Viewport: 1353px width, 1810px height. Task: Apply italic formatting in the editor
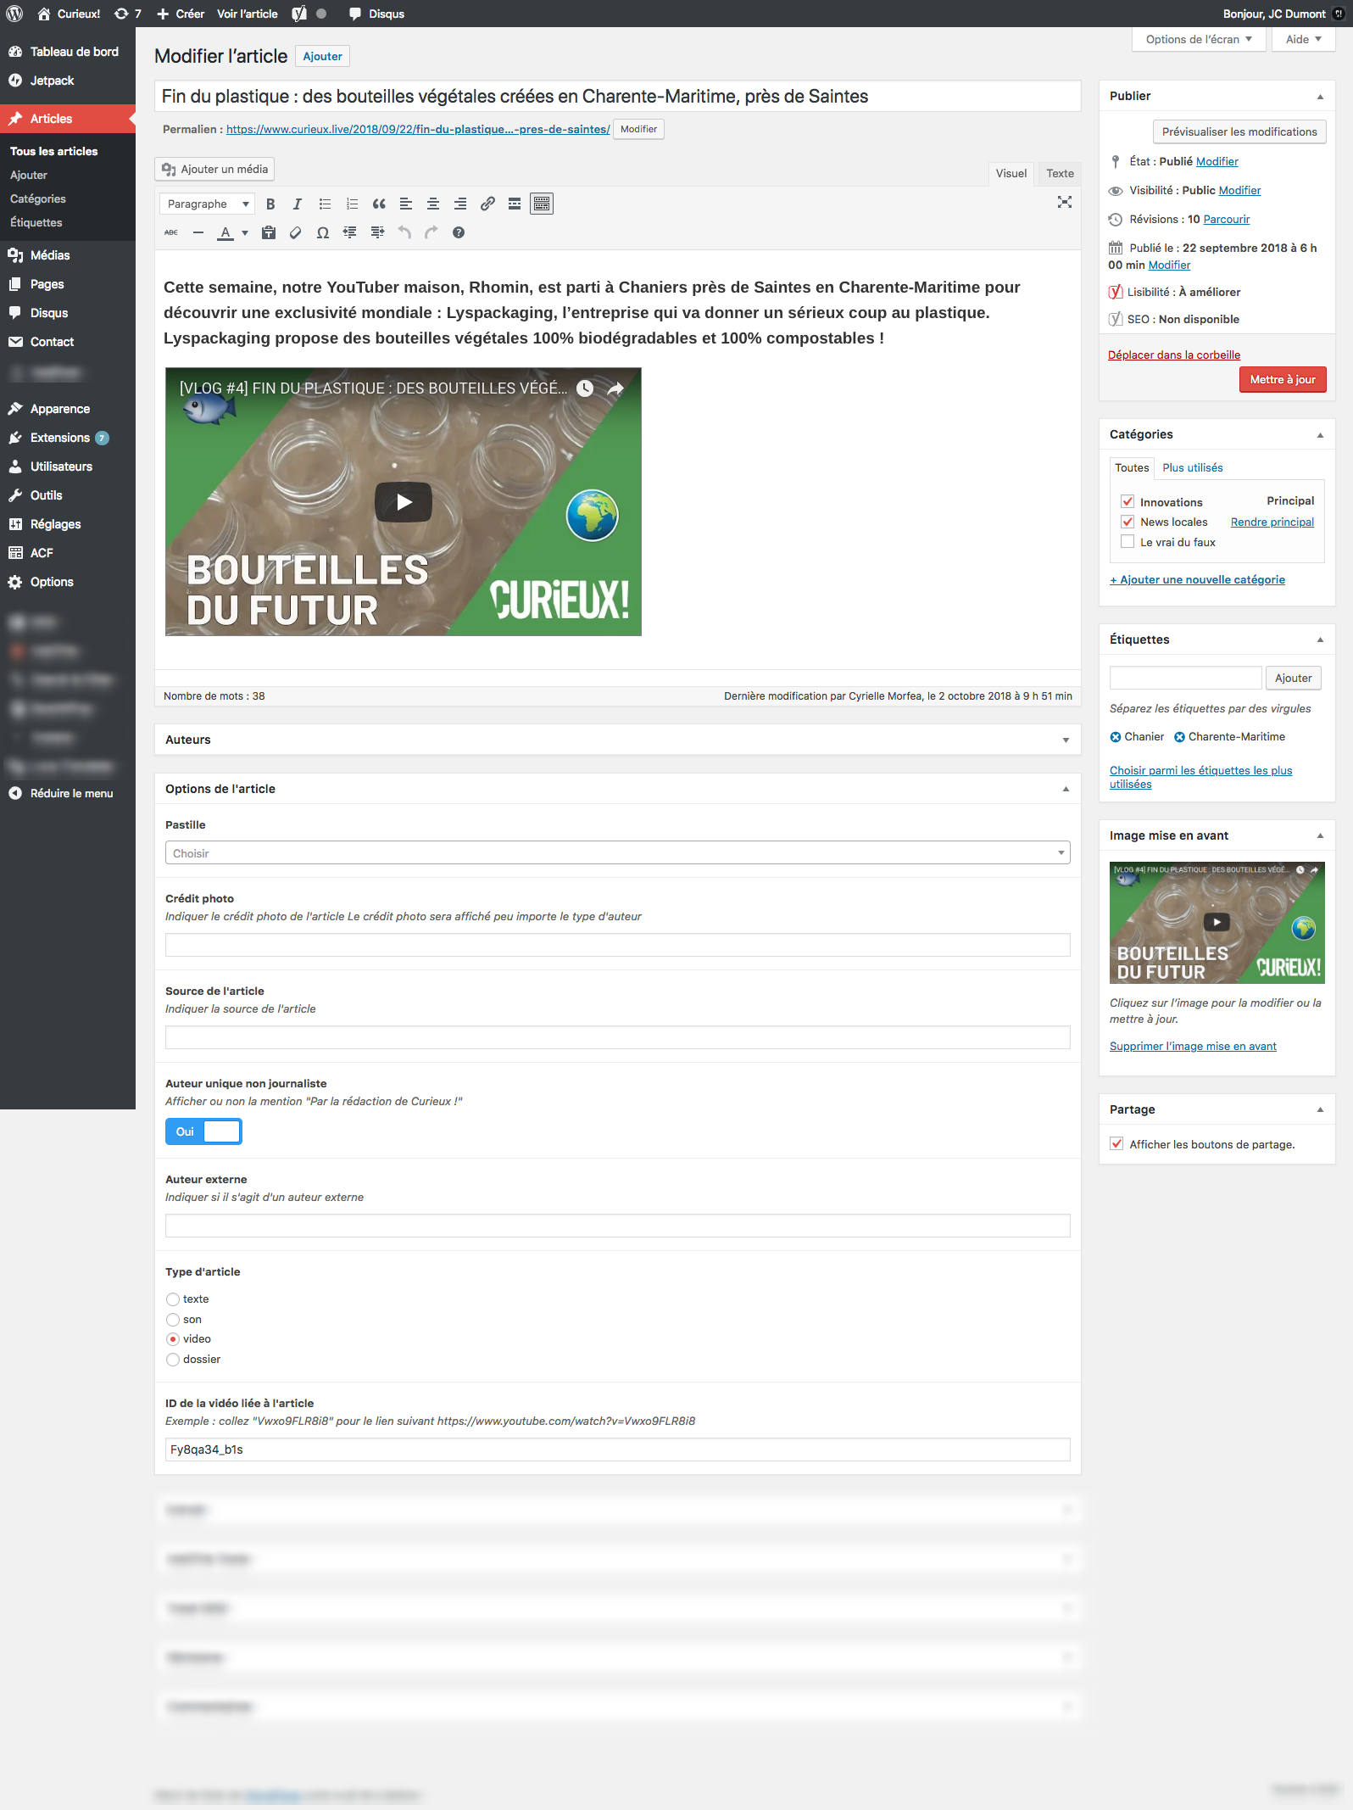click(x=297, y=204)
